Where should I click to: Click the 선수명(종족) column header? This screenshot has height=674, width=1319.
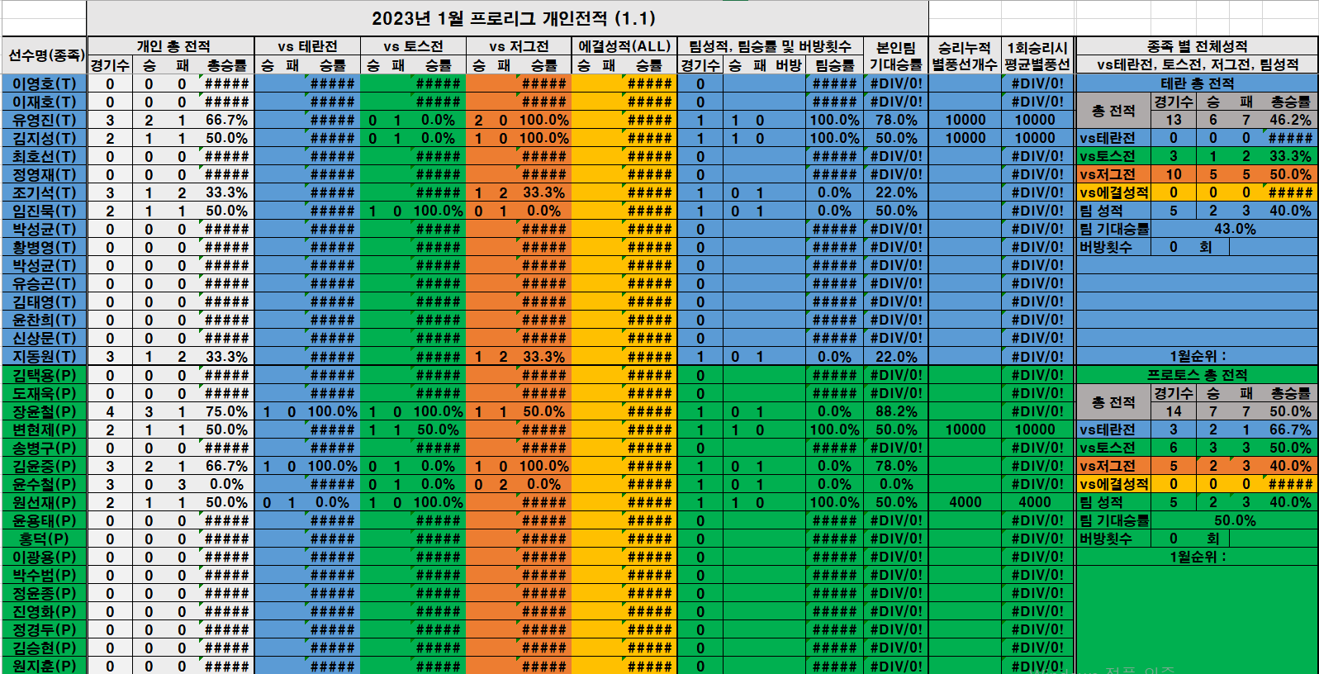[45, 55]
